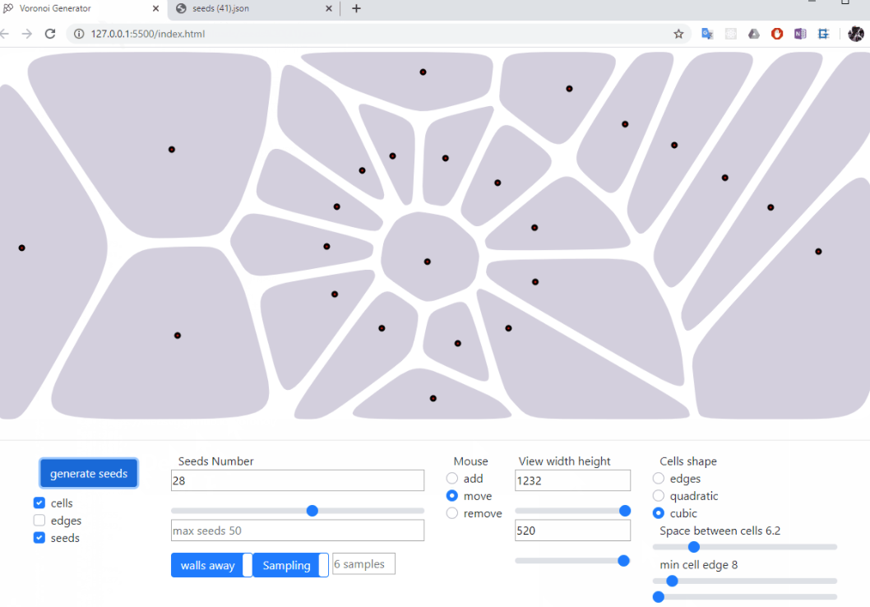
Task: Click the Google Drive extension icon
Action: [753, 34]
